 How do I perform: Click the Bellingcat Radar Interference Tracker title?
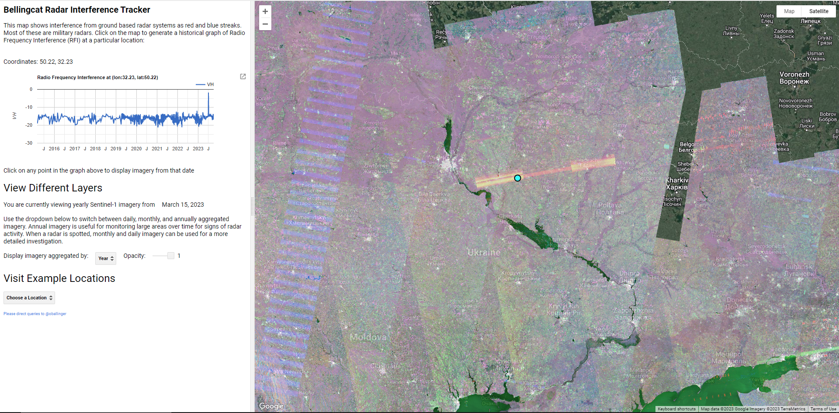77,10
